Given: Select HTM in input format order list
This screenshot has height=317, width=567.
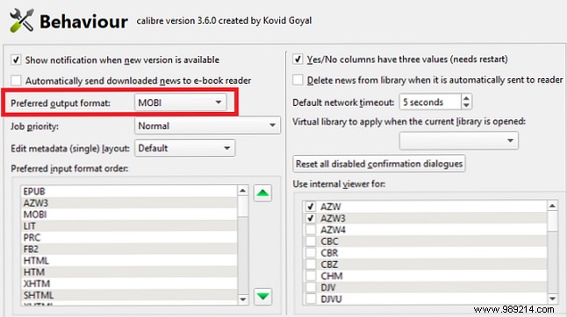Looking at the screenshot, I should [x=129, y=272].
